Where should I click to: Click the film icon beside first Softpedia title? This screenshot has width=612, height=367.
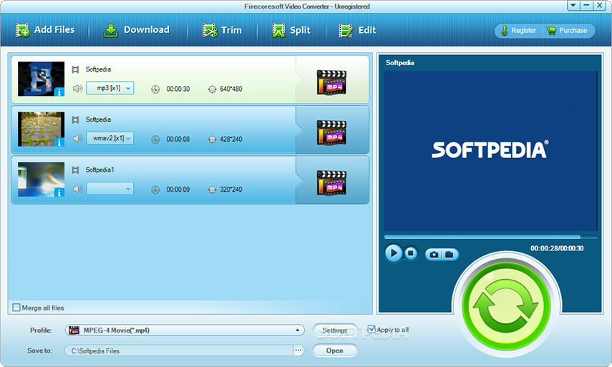[x=75, y=69]
